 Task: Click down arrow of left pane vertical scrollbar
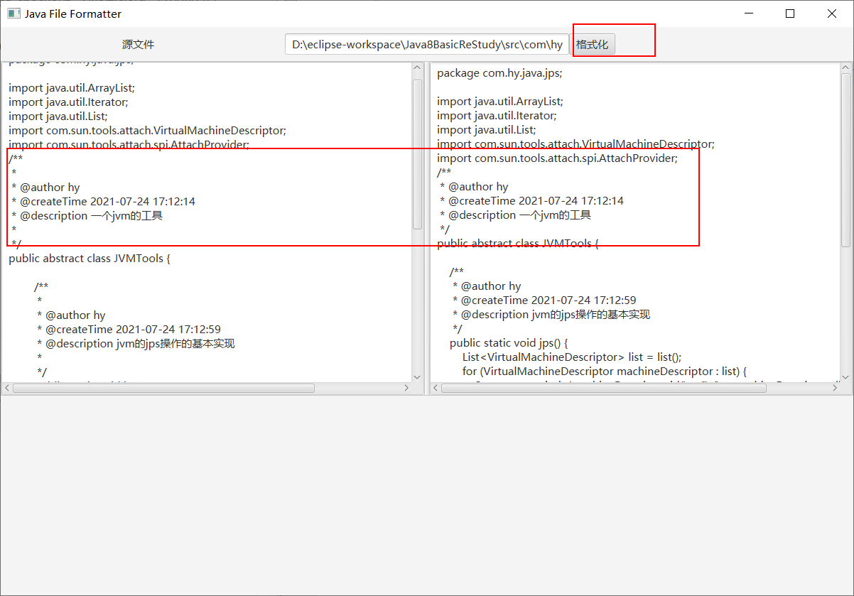(x=418, y=377)
